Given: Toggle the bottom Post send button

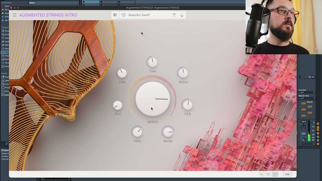Looking at the screenshot, I should click(304, 116).
